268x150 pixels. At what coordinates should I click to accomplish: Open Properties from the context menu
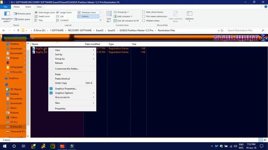tap(72, 108)
